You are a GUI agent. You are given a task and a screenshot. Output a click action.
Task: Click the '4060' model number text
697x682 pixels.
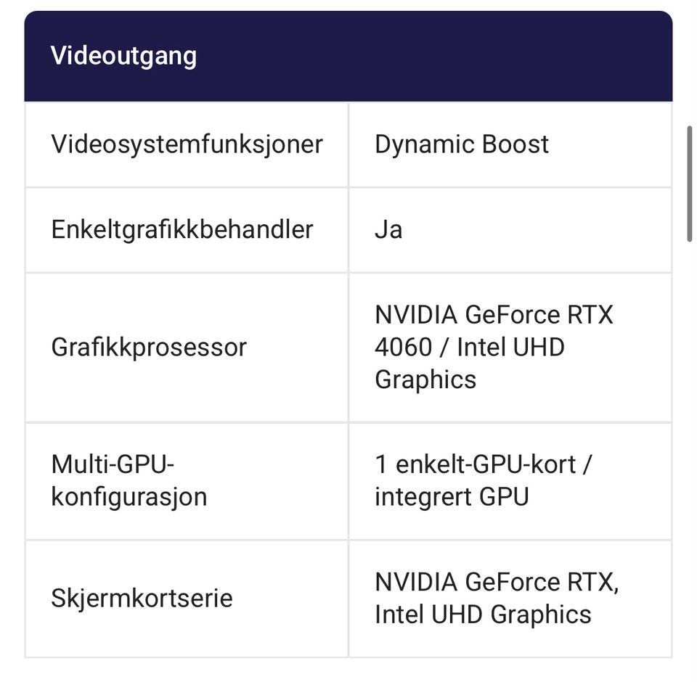(x=403, y=347)
